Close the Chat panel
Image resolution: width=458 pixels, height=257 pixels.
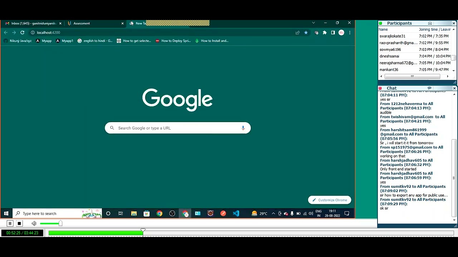454,88
